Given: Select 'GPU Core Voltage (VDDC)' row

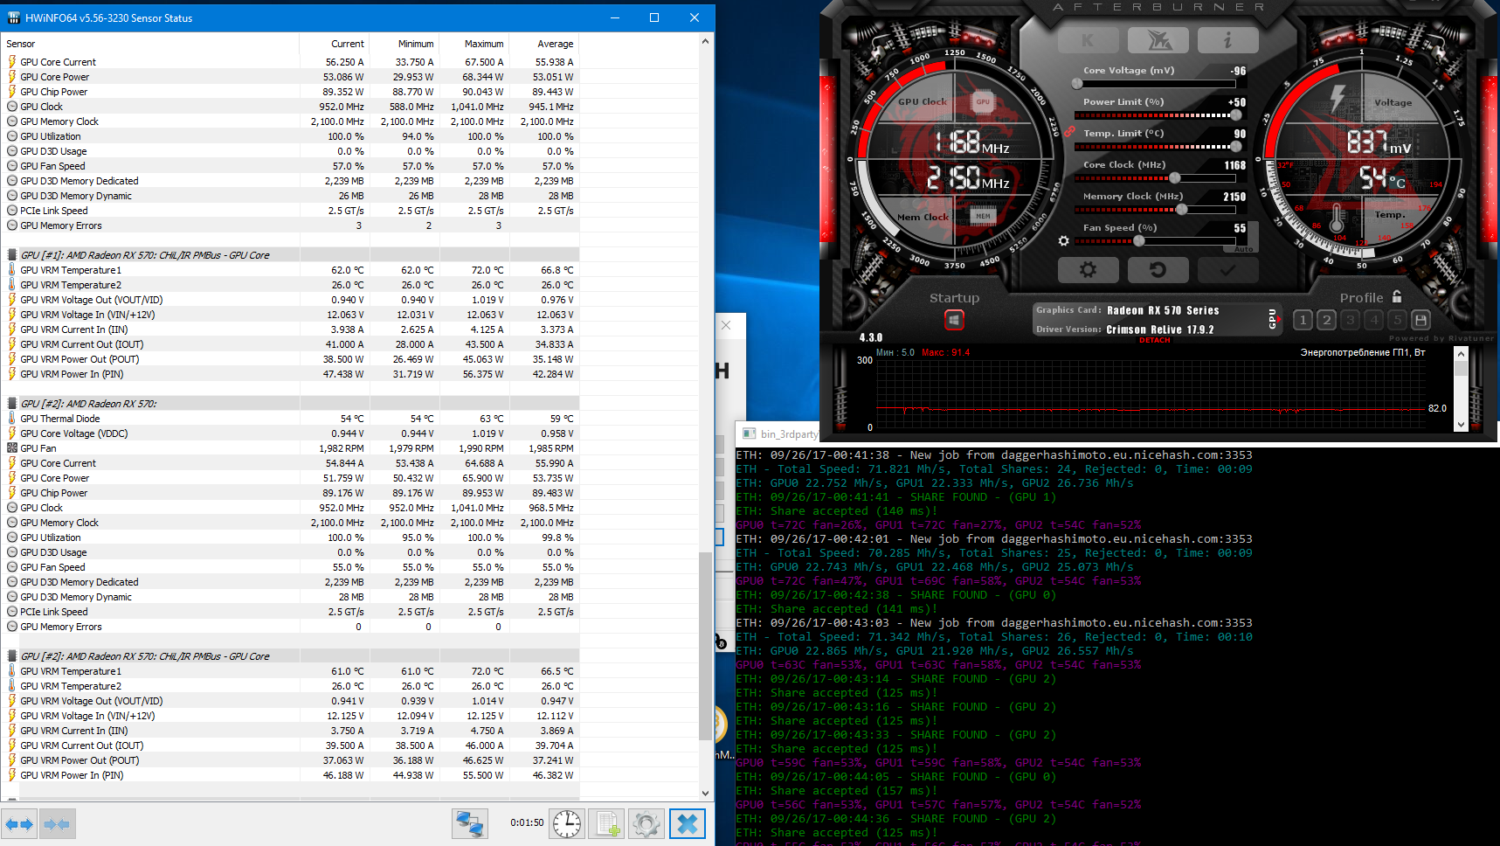Looking at the screenshot, I should pyautogui.click(x=290, y=433).
